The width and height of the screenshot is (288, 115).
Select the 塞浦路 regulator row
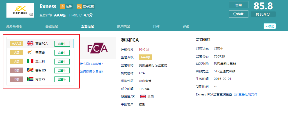point(40,52)
